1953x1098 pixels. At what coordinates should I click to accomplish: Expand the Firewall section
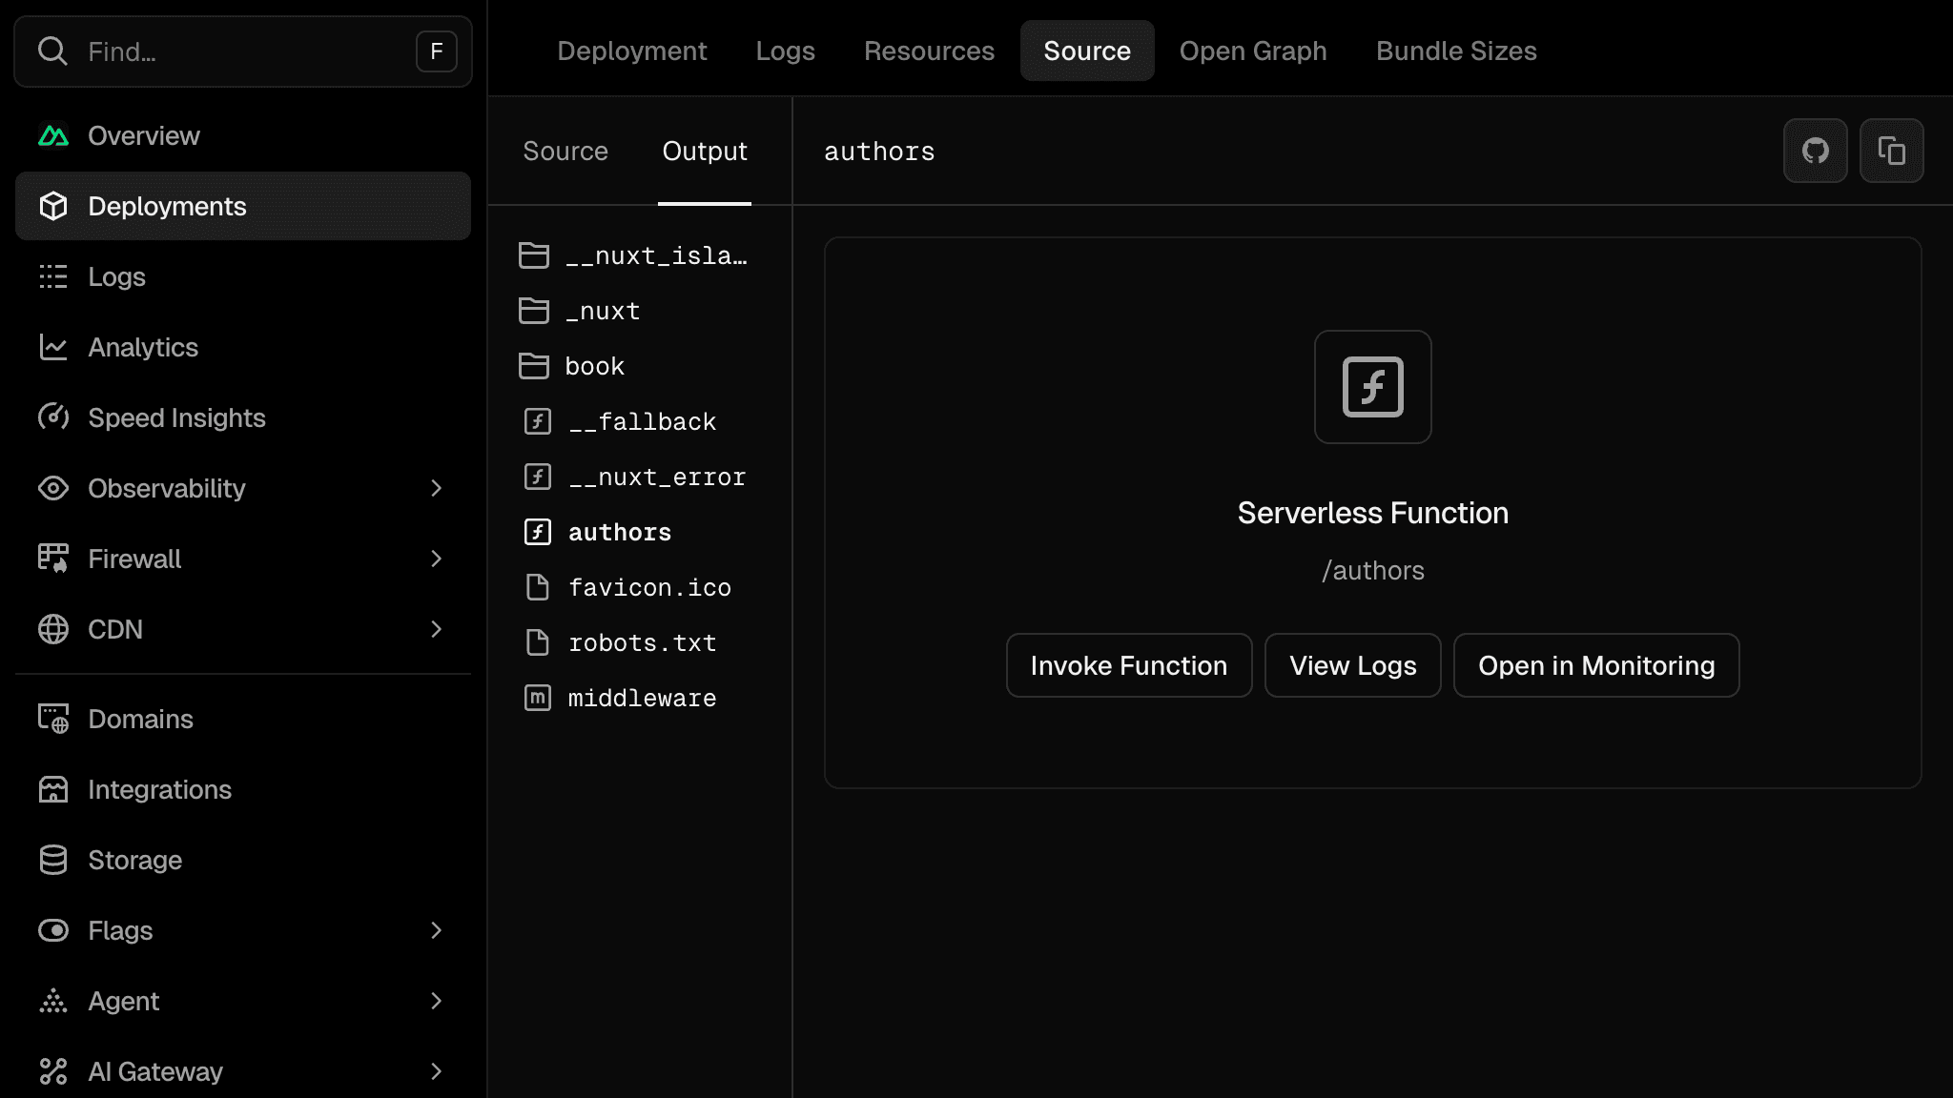(437, 559)
